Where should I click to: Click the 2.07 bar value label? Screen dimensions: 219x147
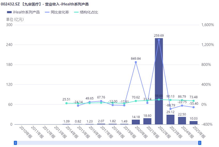[101, 121]
